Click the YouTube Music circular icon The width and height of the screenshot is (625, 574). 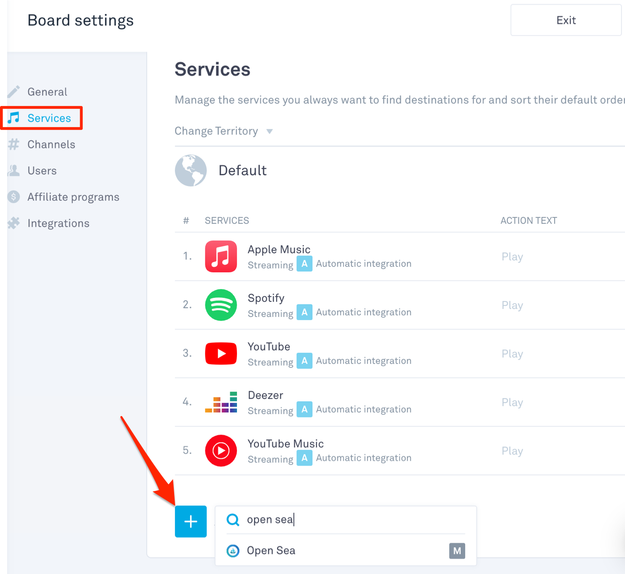click(x=221, y=450)
